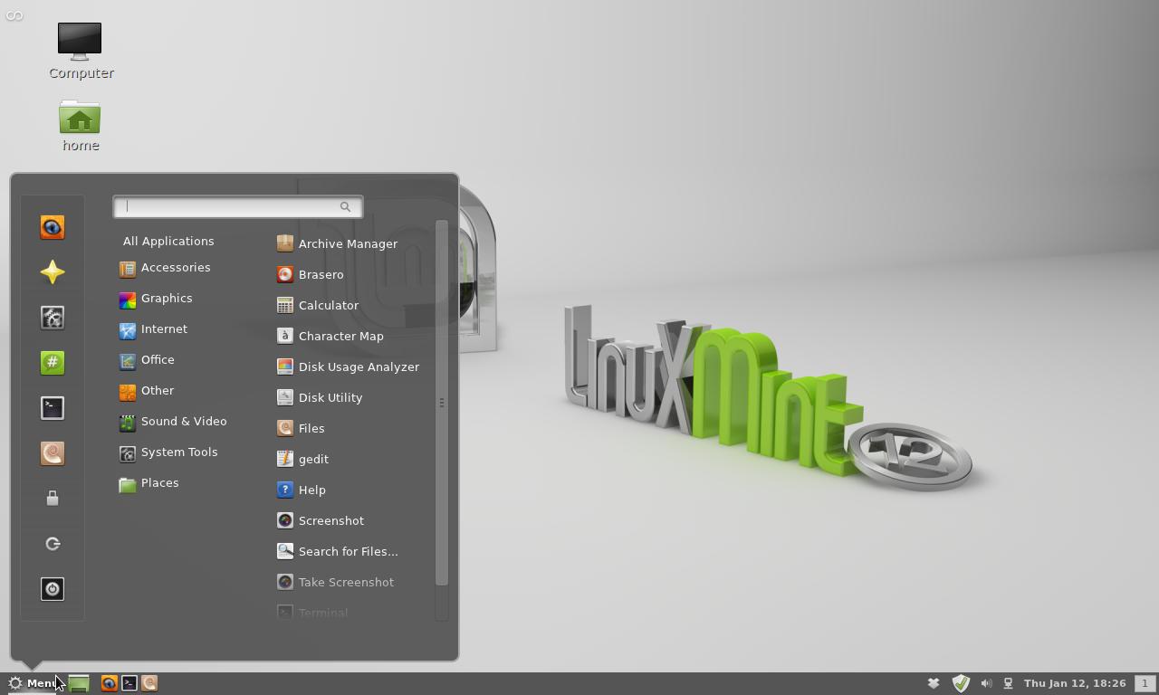Click inside the menu search box

coord(238,206)
